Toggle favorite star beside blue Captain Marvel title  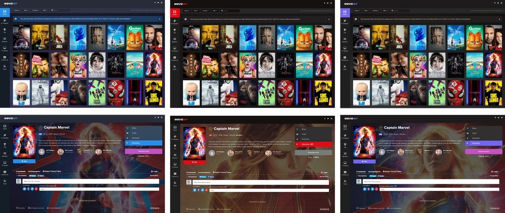coord(41,128)
